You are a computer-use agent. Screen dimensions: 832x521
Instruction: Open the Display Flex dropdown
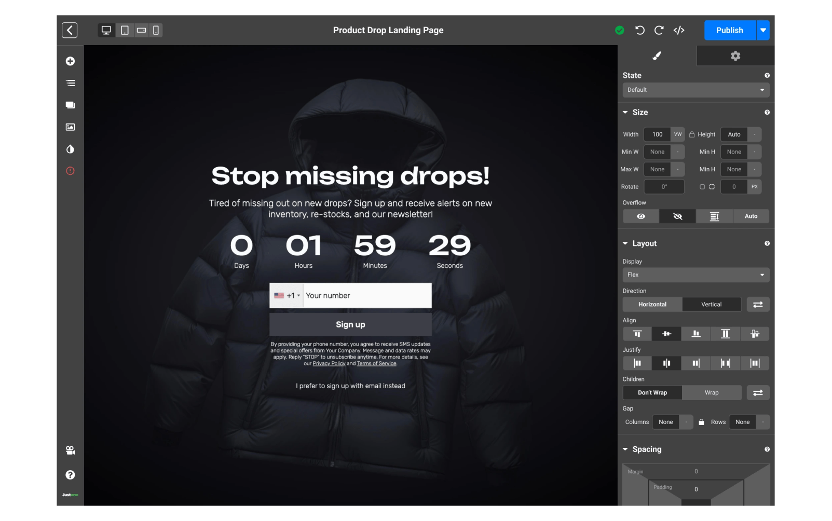tap(695, 275)
